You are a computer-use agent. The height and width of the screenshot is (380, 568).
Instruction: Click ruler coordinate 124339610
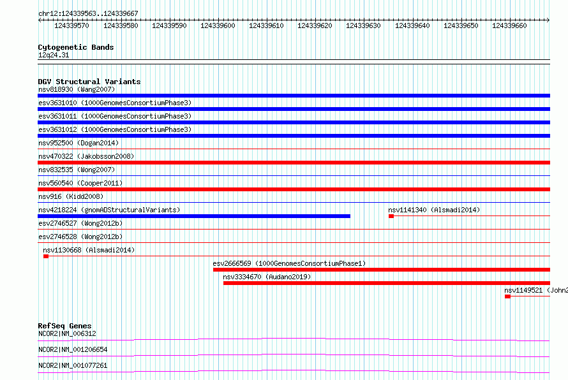coord(266,26)
